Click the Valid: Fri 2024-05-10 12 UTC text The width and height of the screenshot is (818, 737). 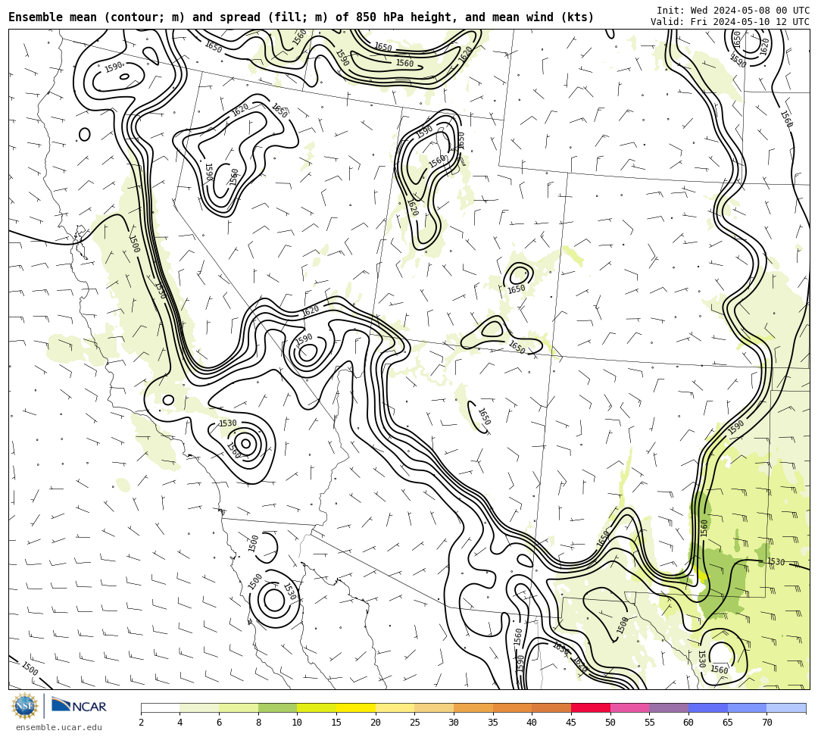tap(730, 22)
